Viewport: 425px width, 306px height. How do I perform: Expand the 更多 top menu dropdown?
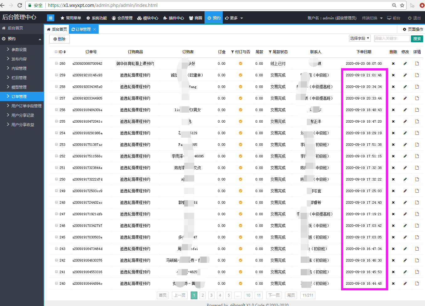[x=234, y=18]
